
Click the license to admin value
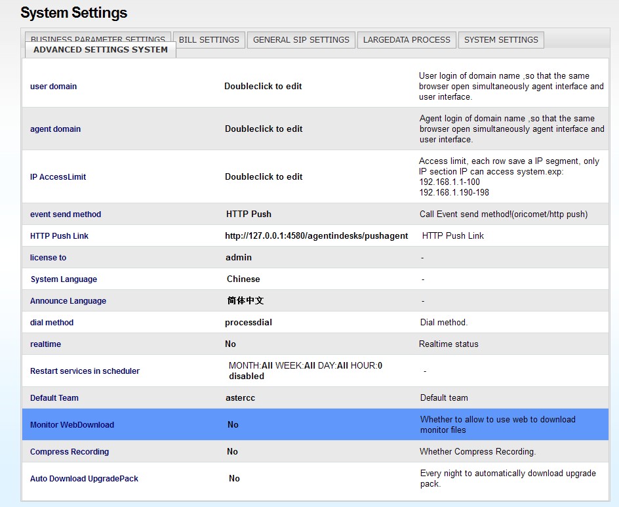point(239,258)
